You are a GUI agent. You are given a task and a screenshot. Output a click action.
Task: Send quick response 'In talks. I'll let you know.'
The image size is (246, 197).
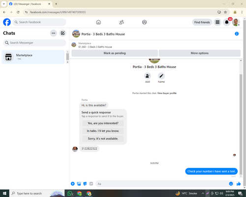(103, 131)
